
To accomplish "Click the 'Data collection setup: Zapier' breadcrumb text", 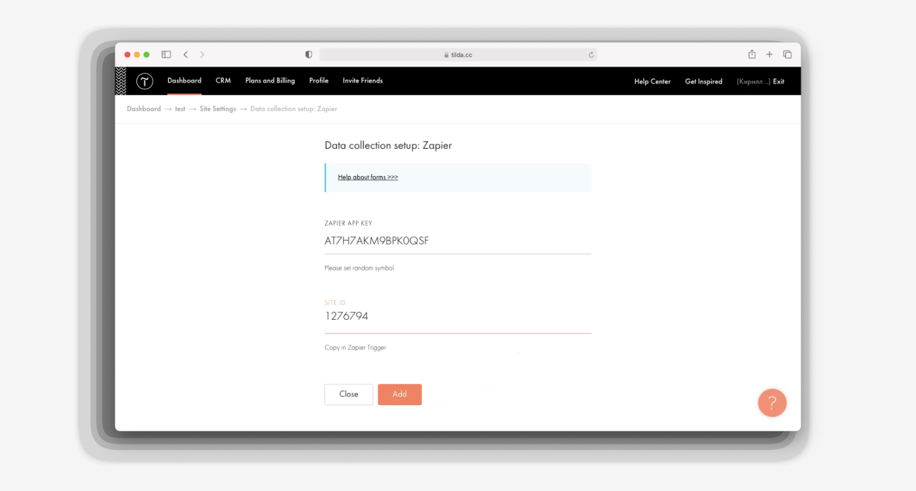I will click(x=294, y=109).
